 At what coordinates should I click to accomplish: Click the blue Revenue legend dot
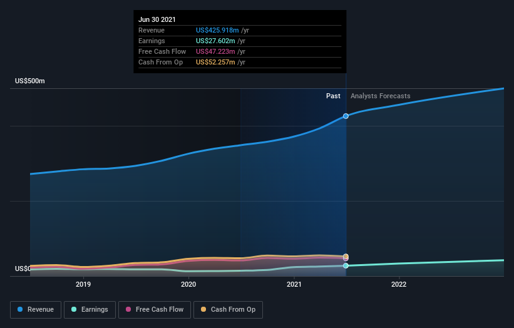(x=20, y=309)
